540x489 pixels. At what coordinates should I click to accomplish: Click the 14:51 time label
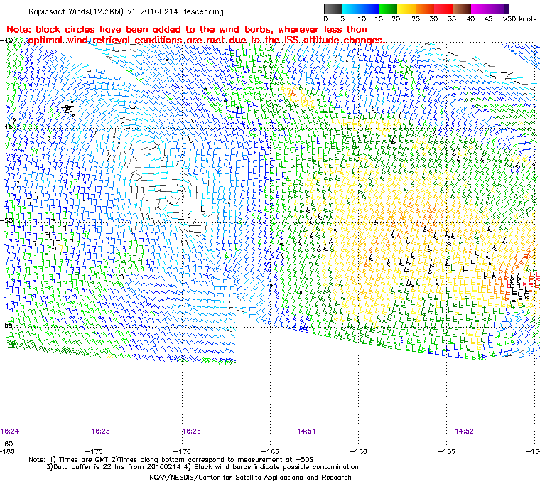(x=306, y=431)
